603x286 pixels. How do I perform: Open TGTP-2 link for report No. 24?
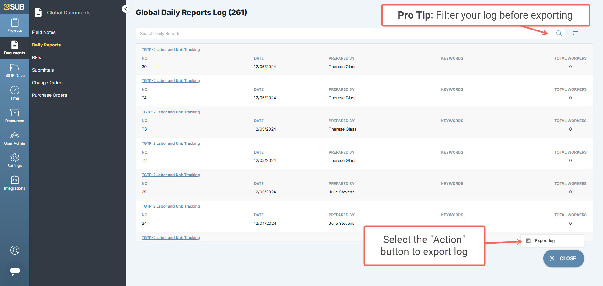point(171,206)
